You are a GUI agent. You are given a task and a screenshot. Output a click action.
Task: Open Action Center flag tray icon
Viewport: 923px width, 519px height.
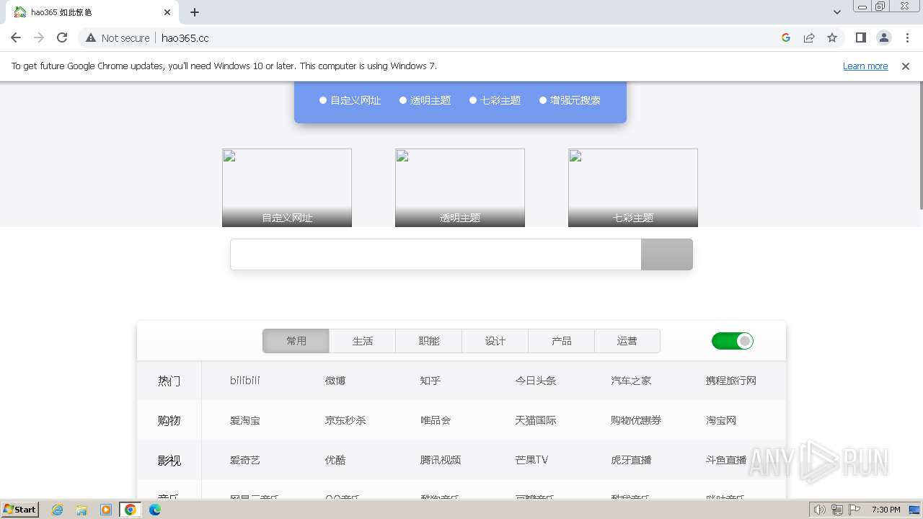coord(854,510)
